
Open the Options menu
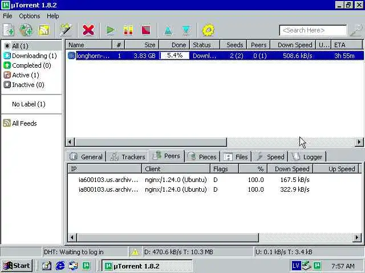point(30,16)
